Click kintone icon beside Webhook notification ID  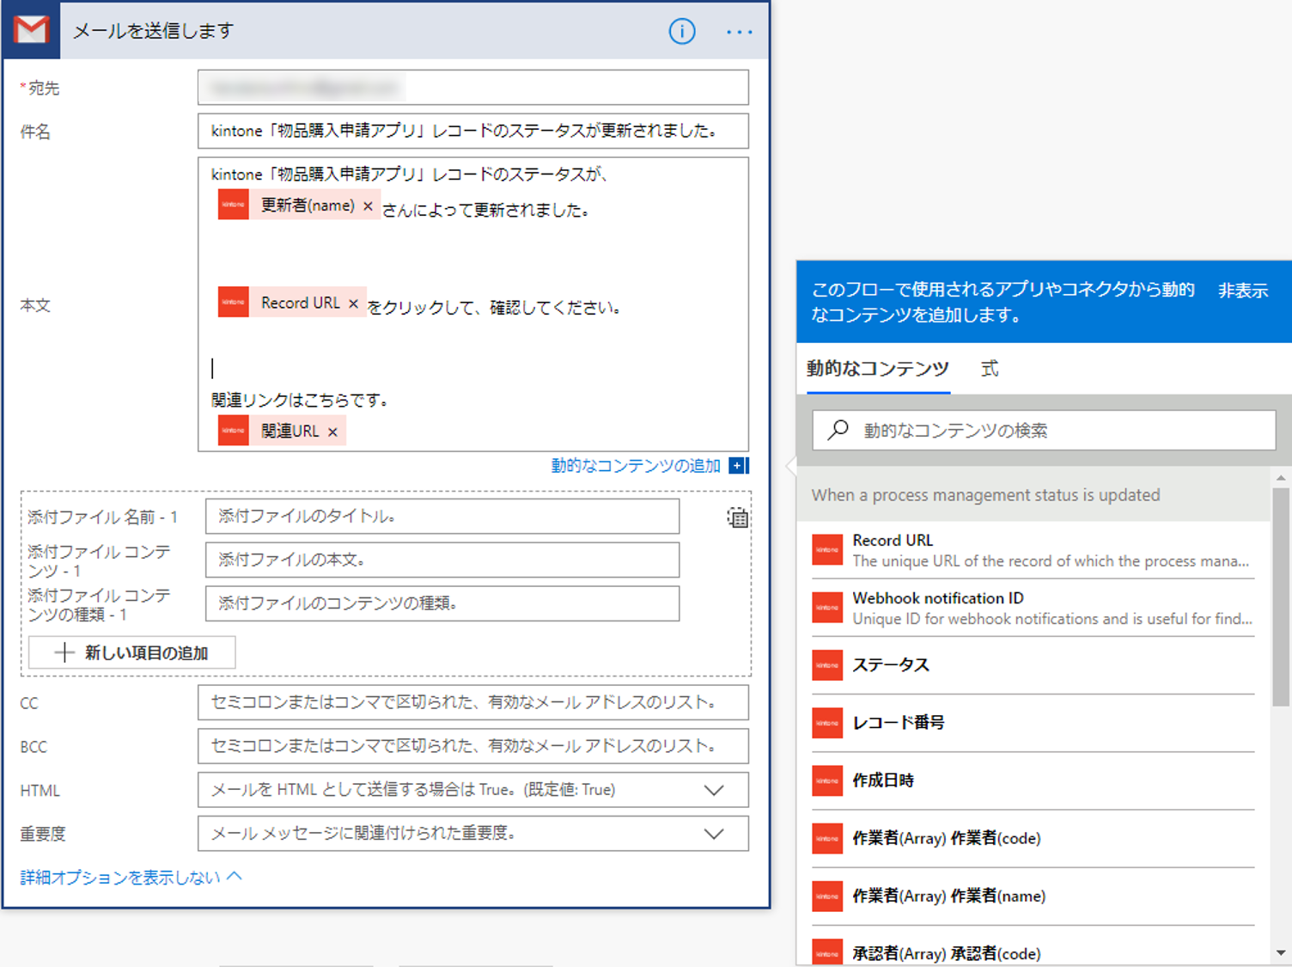(827, 608)
